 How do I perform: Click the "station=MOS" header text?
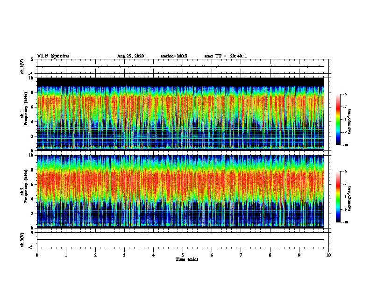(x=174, y=56)
